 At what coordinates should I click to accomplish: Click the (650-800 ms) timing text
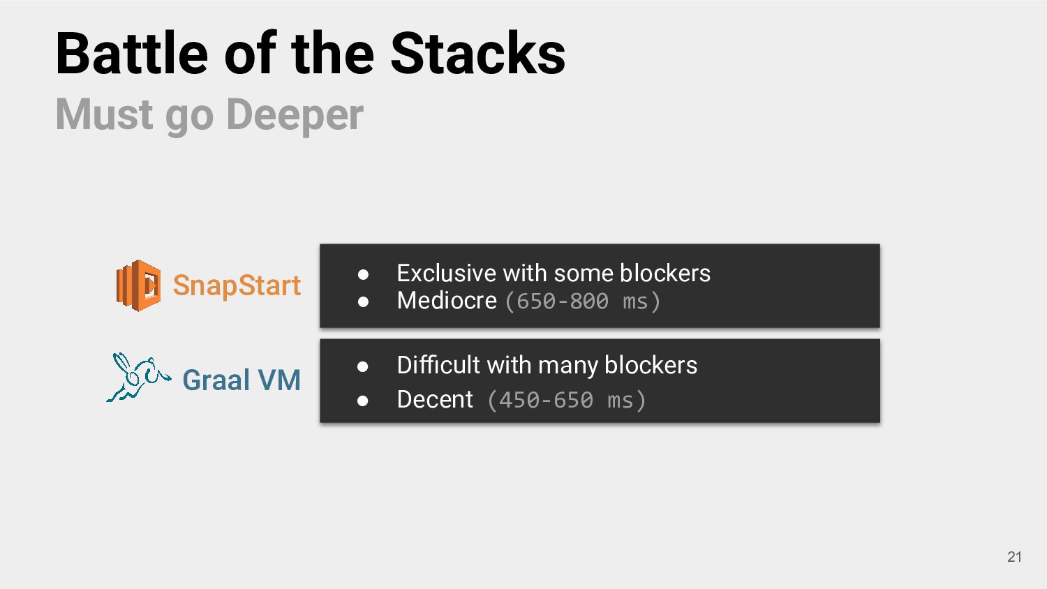pos(582,301)
